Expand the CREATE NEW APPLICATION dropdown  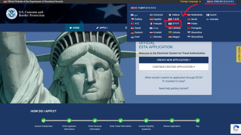pyautogui.click(x=174, y=60)
